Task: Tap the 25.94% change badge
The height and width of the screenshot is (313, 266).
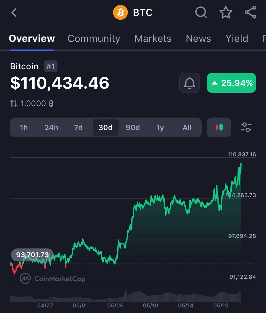Action: [x=231, y=83]
